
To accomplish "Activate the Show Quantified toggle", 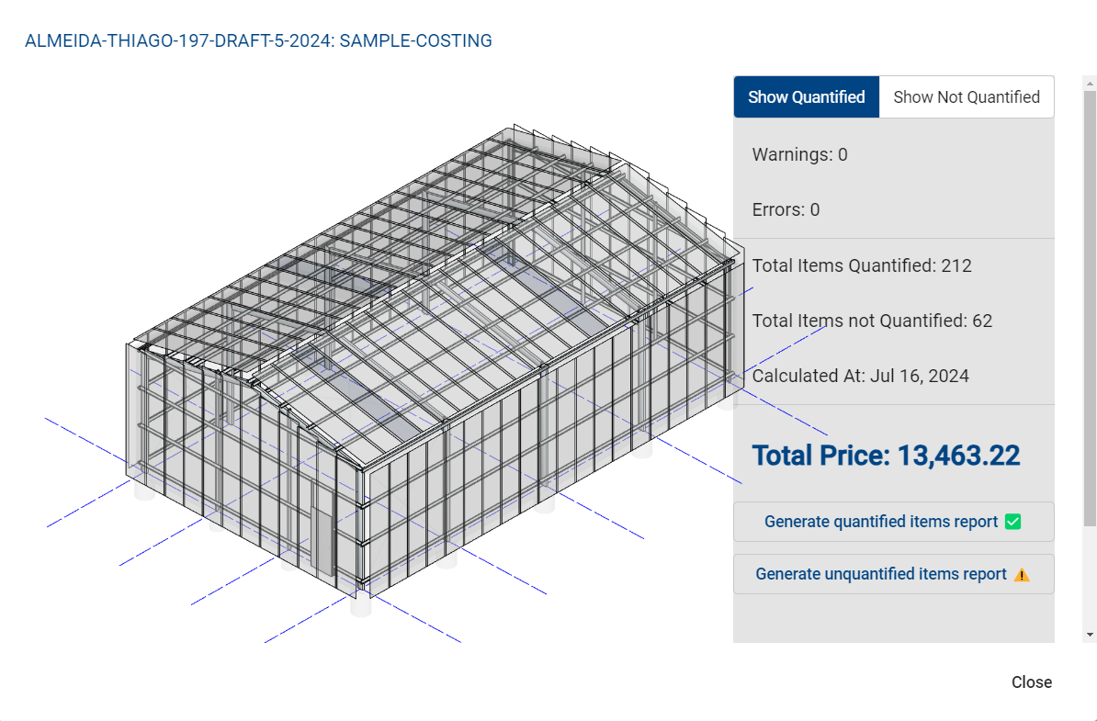I will point(806,97).
